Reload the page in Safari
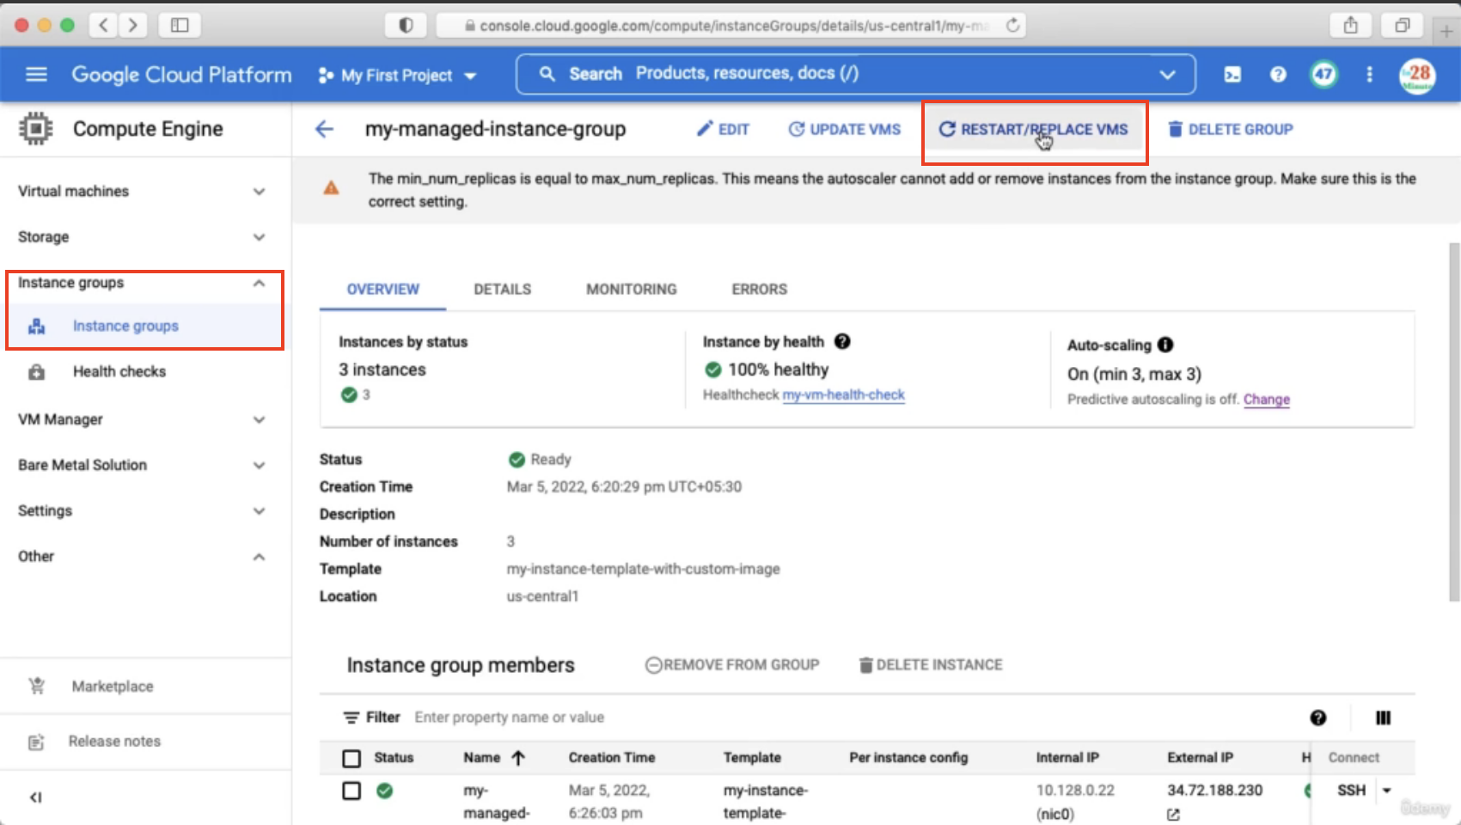 [1013, 25]
